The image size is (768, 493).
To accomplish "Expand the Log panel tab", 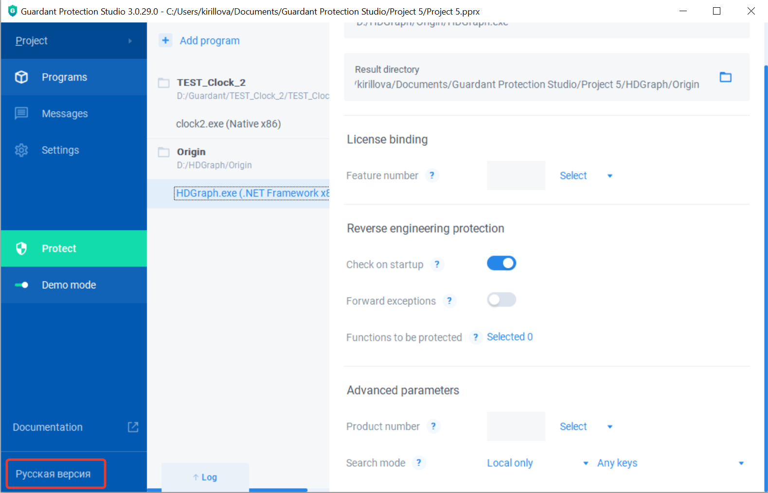I will coord(205,477).
